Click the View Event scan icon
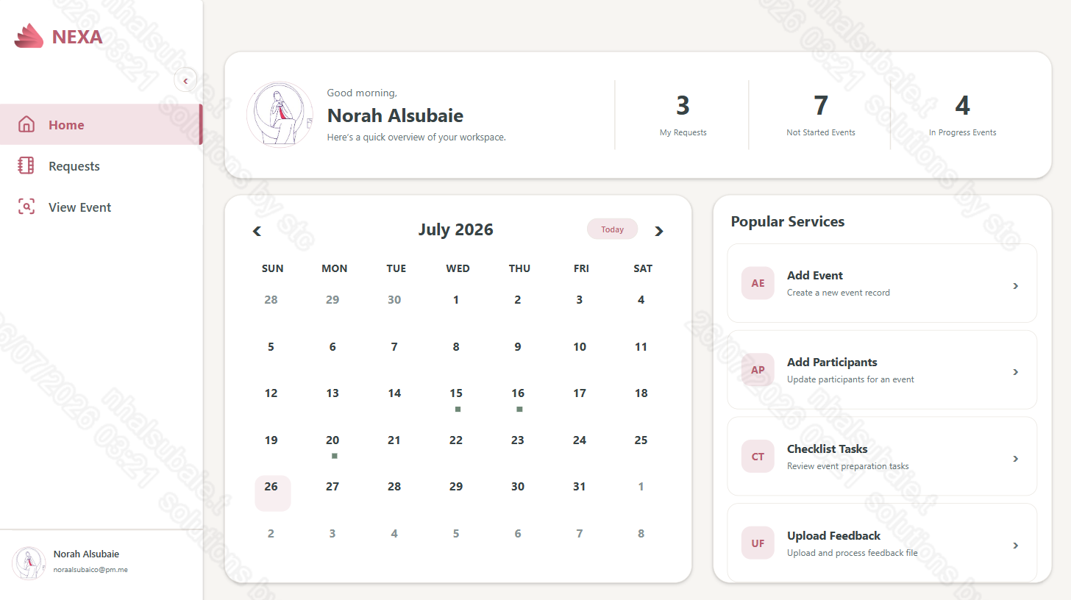The height and width of the screenshot is (600, 1071). (26, 207)
